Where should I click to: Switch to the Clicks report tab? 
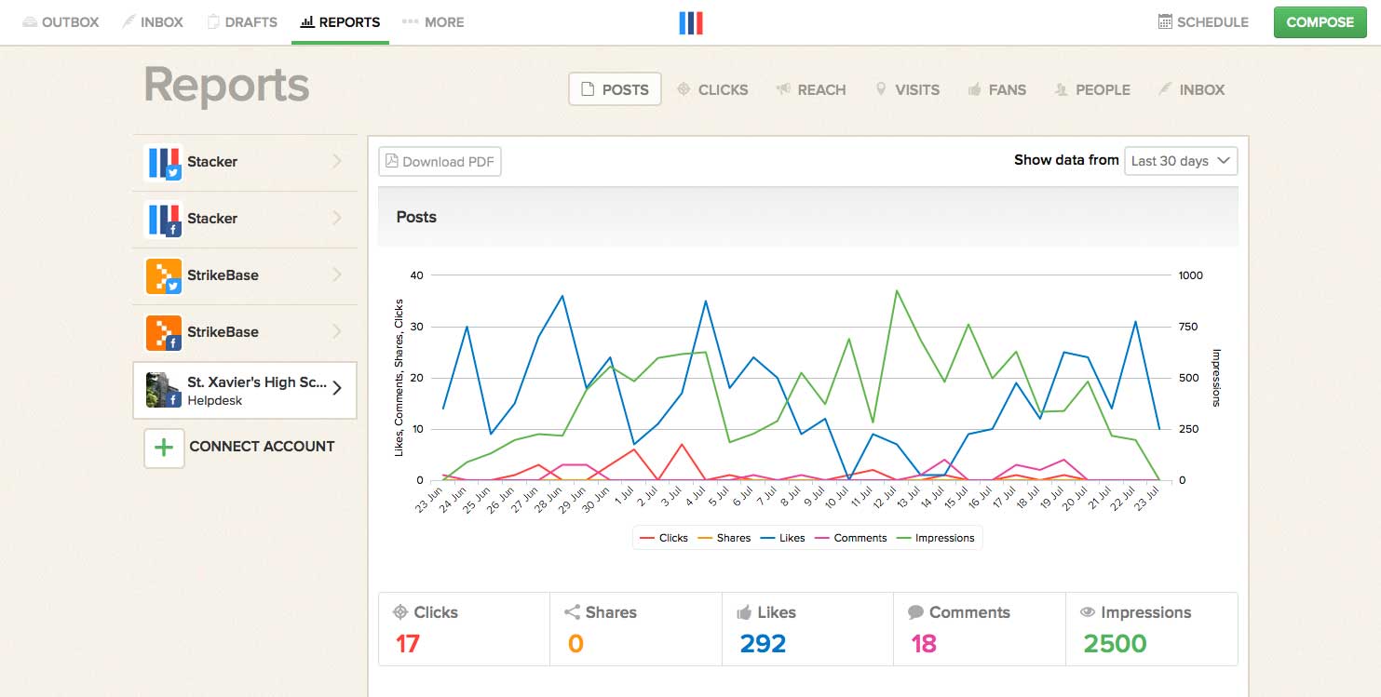click(712, 89)
